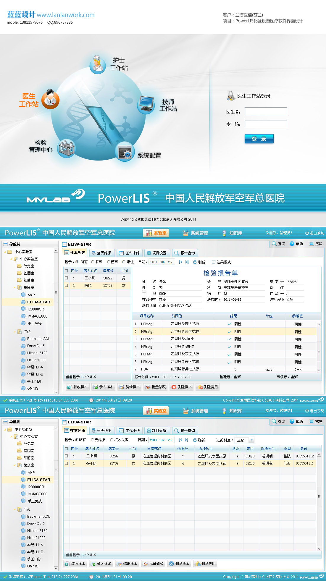Switch to 当天结果 tab in 检验报告单 screen

click(102, 253)
